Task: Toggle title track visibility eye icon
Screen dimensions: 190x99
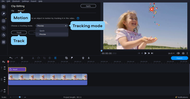Action: point(5,67)
